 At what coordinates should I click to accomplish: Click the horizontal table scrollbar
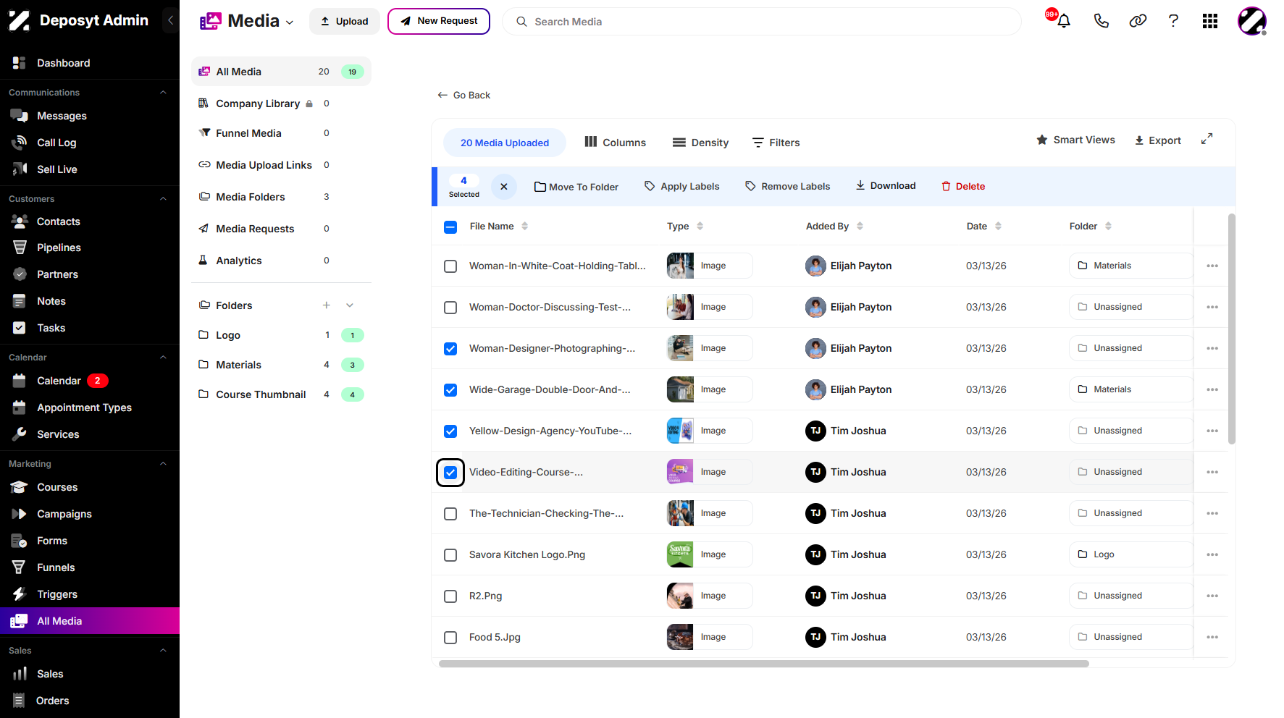click(764, 664)
